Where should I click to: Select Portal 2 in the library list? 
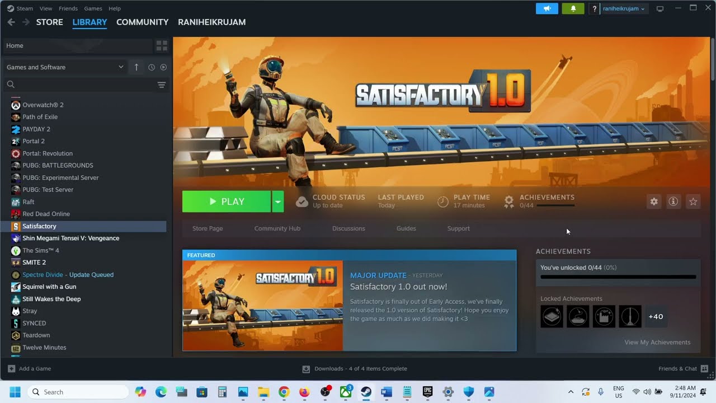pos(34,141)
